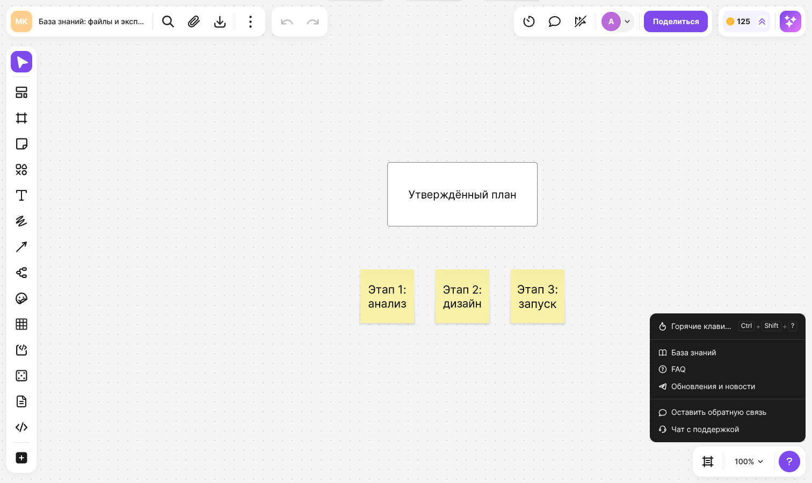Image resolution: width=812 pixels, height=483 pixels.
Task: Select the document tool in sidebar
Action: [21, 401]
